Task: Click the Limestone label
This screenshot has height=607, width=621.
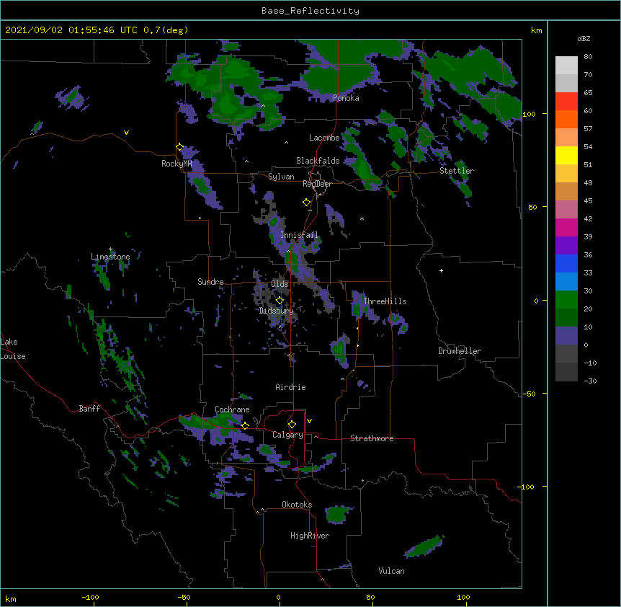Action: [x=110, y=257]
